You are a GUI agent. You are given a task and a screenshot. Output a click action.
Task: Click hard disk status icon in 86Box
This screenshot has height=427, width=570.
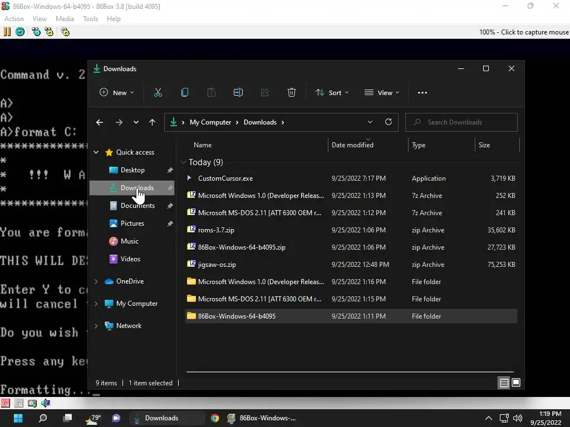pyautogui.click(x=32, y=403)
